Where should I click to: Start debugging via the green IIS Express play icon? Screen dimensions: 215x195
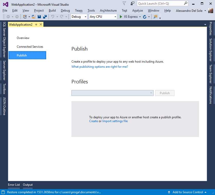tap(121, 16)
